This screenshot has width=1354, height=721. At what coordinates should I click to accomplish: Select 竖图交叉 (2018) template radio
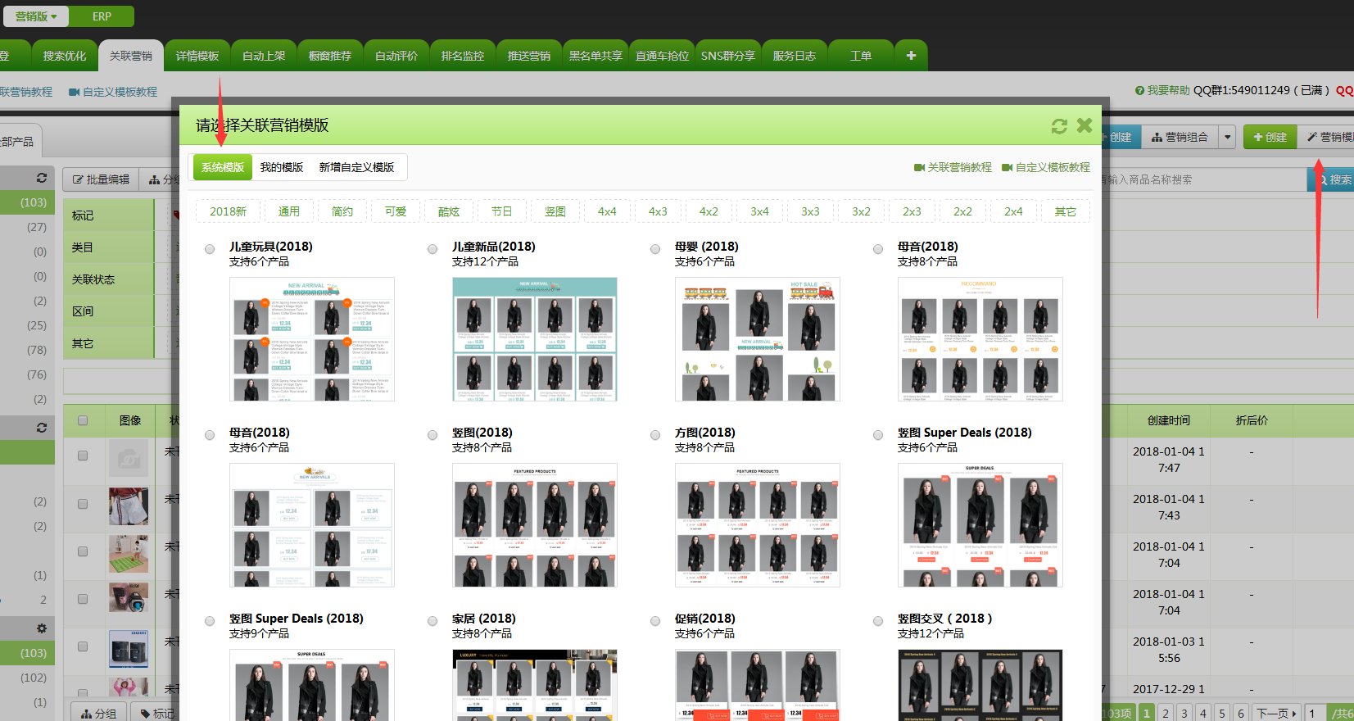point(878,621)
